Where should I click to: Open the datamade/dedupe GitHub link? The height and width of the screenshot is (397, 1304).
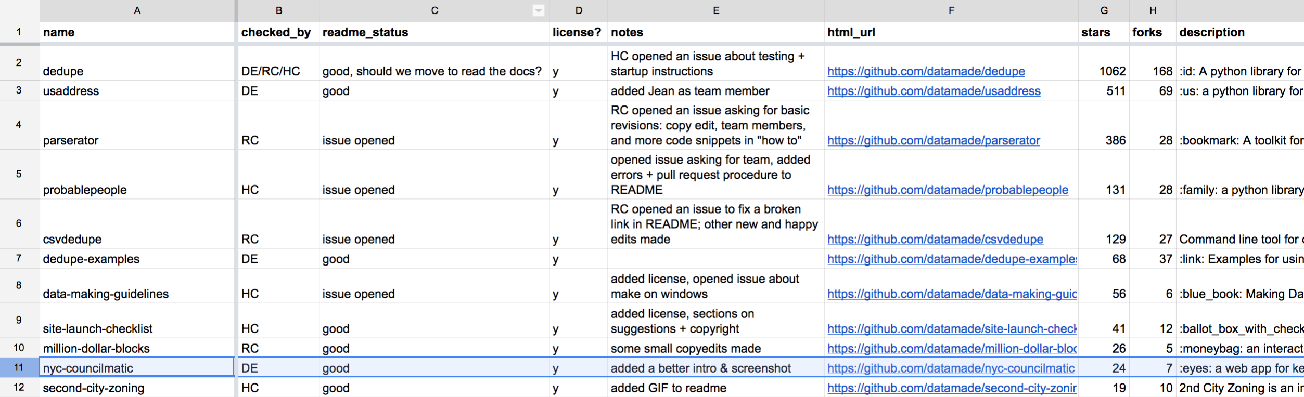[x=926, y=71]
